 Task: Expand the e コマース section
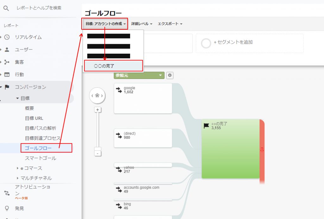pos(31,168)
